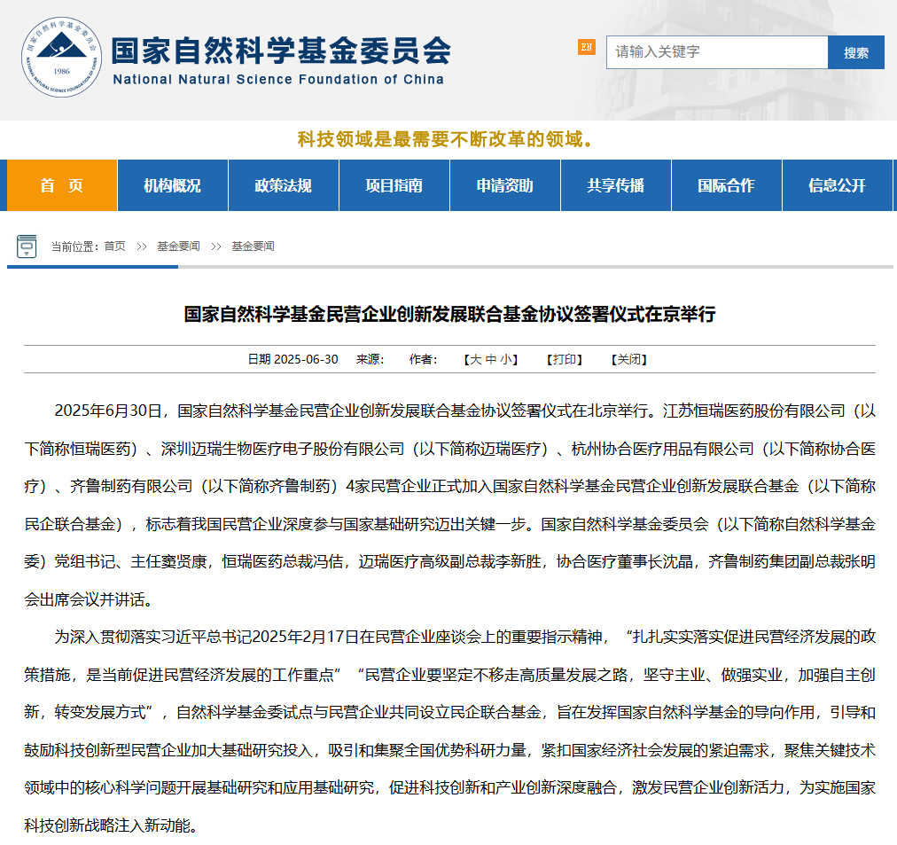Set font size to 小

506,359
